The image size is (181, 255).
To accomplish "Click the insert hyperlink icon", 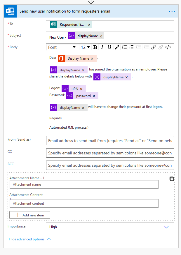I will pyautogui.click(x=153, y=47).
